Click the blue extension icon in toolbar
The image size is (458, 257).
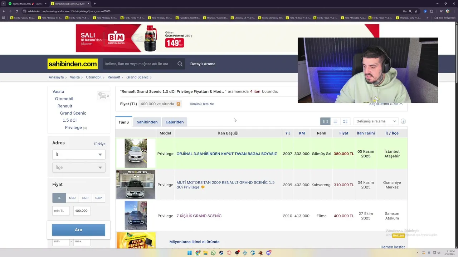(x=425, y=11)
